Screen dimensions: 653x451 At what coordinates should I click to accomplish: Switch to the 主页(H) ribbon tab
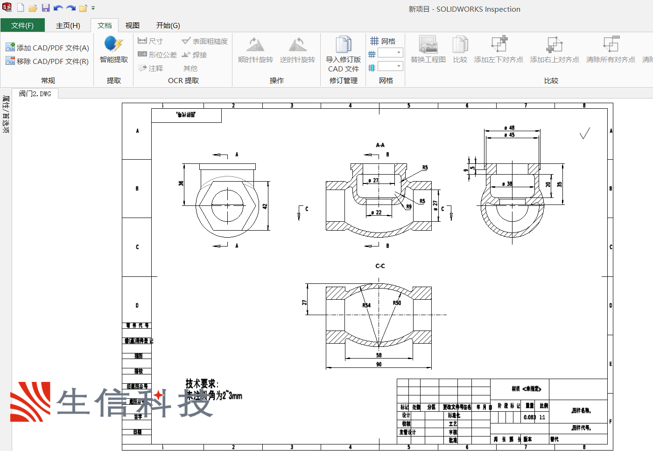[x=68, y=25]
